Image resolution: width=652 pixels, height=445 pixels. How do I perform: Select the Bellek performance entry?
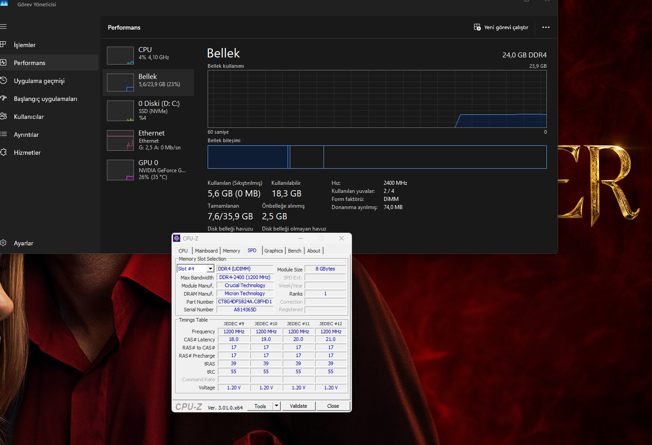(148, 83)
